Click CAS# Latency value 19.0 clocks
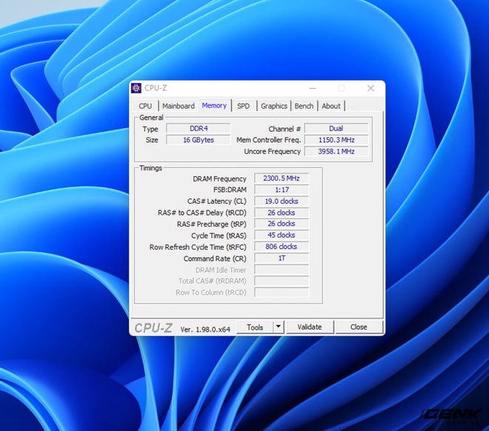The image size is (489, 431). coord(282,201)
